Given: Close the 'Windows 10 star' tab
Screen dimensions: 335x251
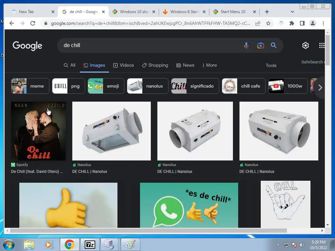Looking at the screenshot, I should [154, 12].
